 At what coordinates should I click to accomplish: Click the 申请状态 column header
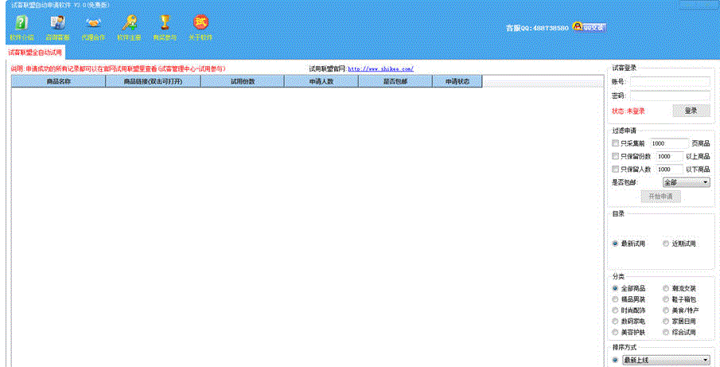[457, 81]
